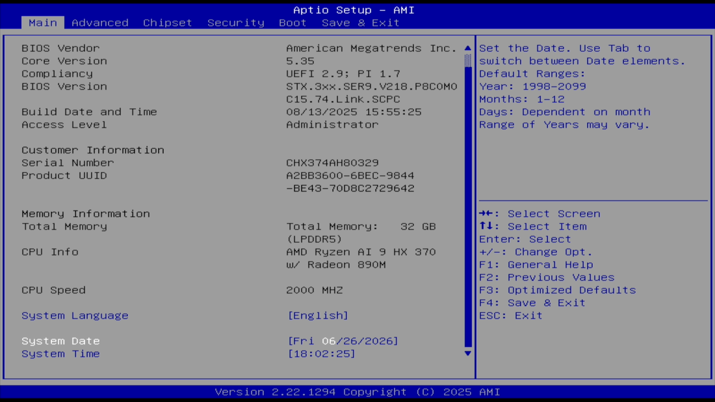Image resolution: width=715 pixels, height=402 pixels.
Task: Click the ESC: Exit hint
Action: (x=511, y=316)
